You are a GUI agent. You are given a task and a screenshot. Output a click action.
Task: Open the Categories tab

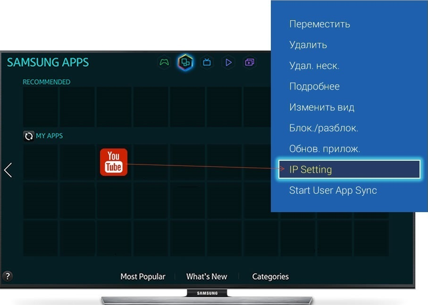[270, 277]
